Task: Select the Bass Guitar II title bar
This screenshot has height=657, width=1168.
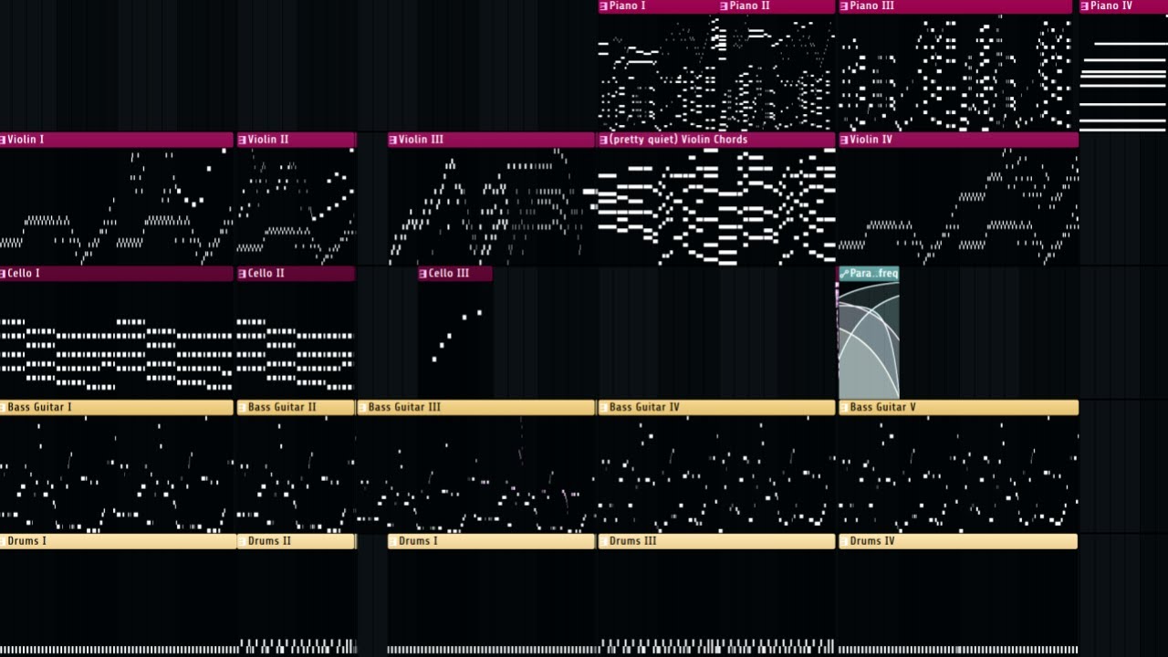Action: (x=297, y=407)
